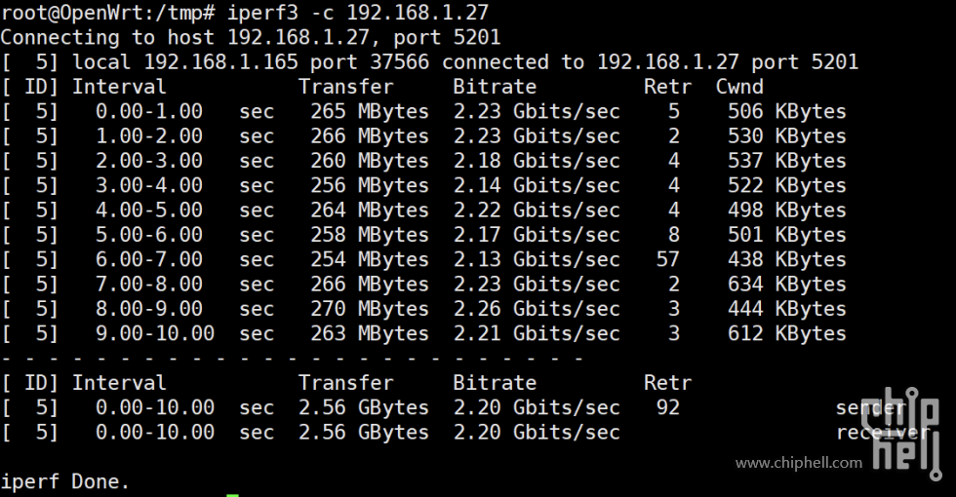Click the 'iperf Done.' text

(64, 481)
